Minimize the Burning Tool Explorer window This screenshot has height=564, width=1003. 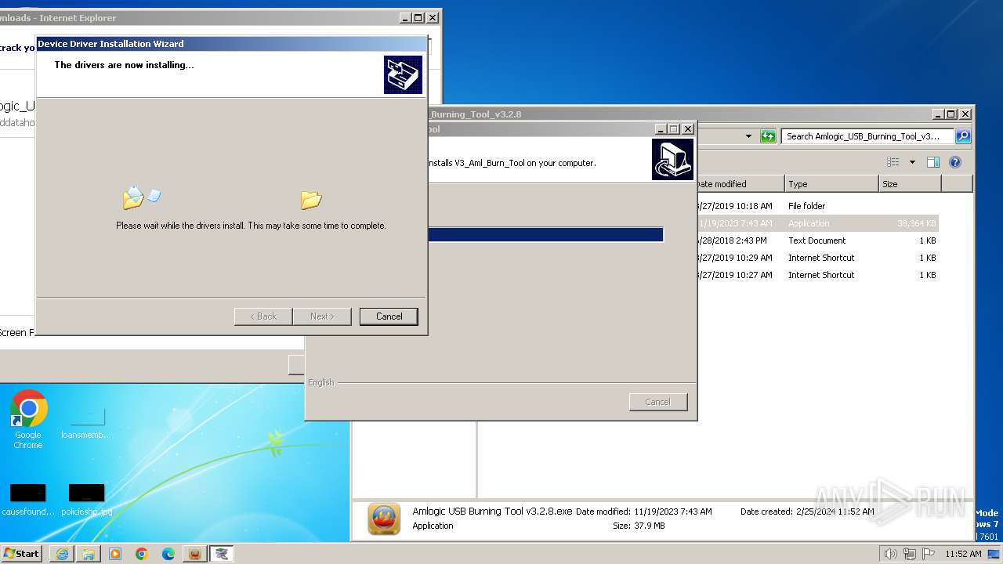tap(938, 114)
